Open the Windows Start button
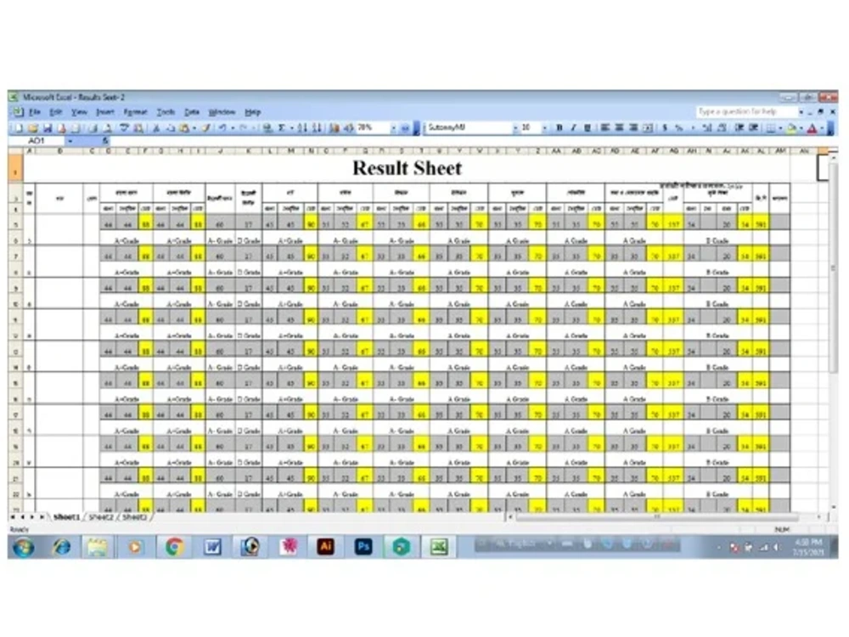 tap(23, 547)
